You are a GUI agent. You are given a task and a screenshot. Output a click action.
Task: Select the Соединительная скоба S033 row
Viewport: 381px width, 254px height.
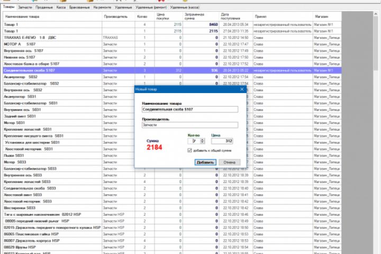[x=172, y=188]
